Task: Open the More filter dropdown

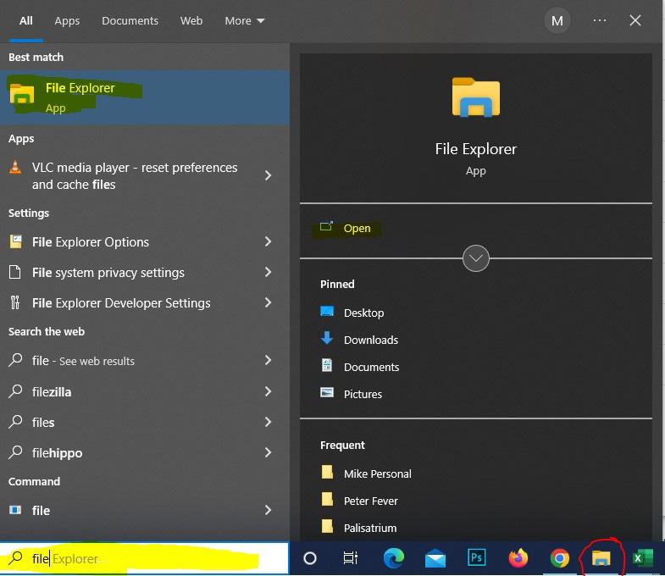Action: [x=244, y=20]
